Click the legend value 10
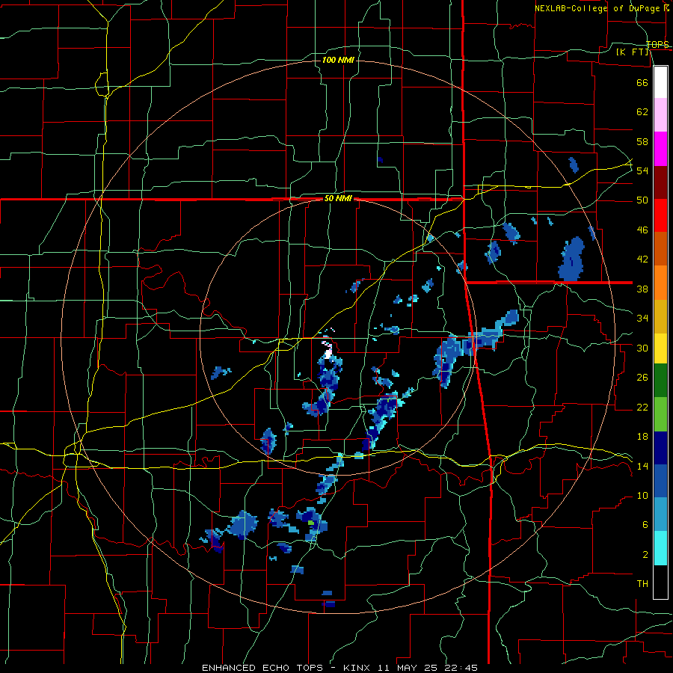Screen dimensions: 673x673 point(642,495)
